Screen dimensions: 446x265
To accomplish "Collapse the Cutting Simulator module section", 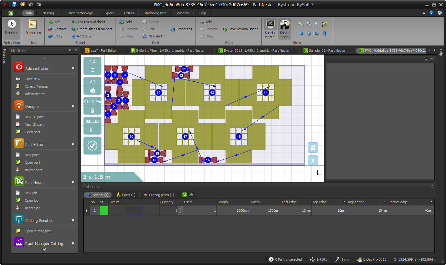I will [73, 220].
